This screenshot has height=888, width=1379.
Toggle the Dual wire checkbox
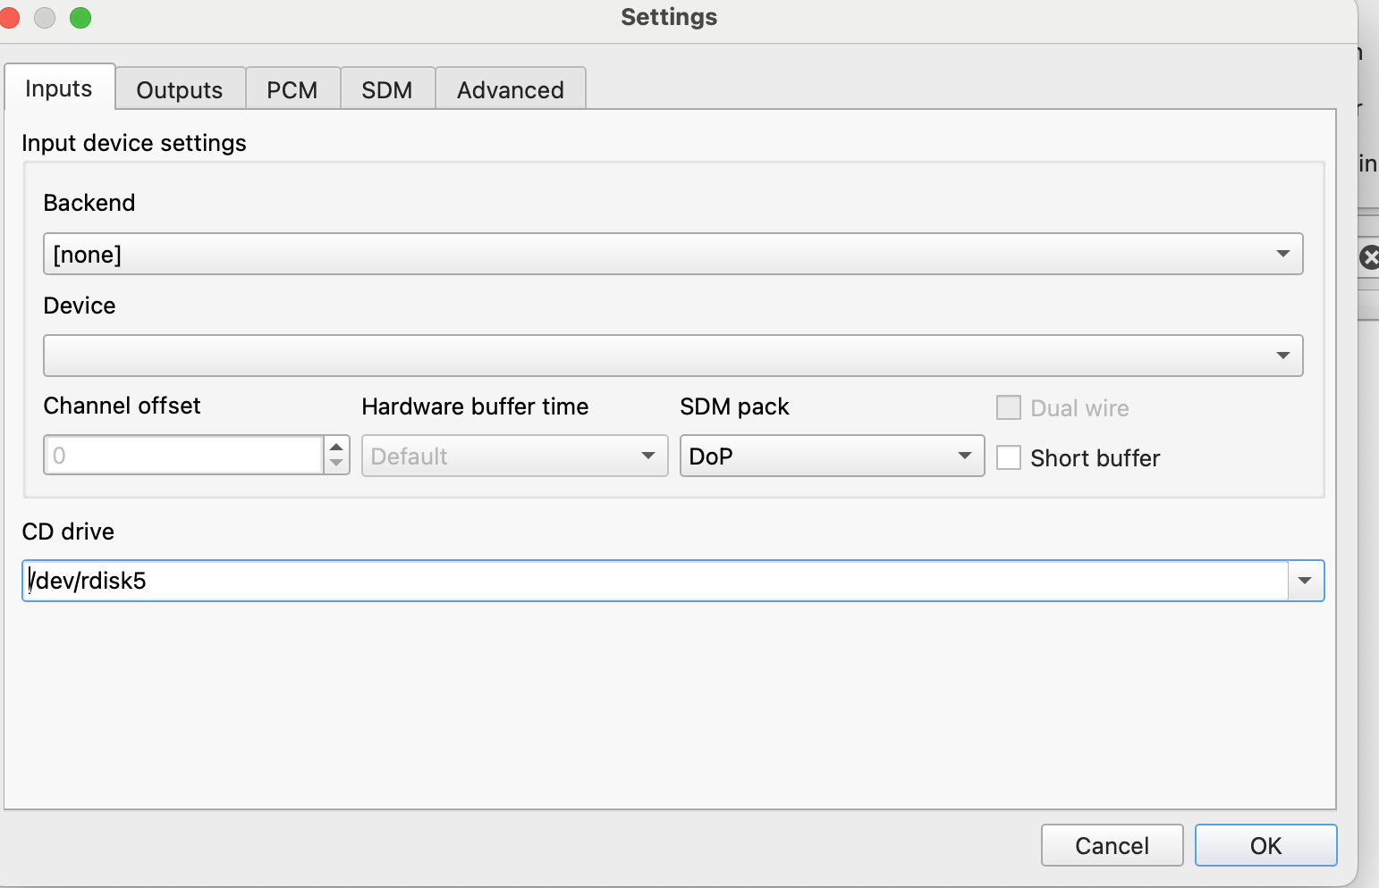(1009, 407)
